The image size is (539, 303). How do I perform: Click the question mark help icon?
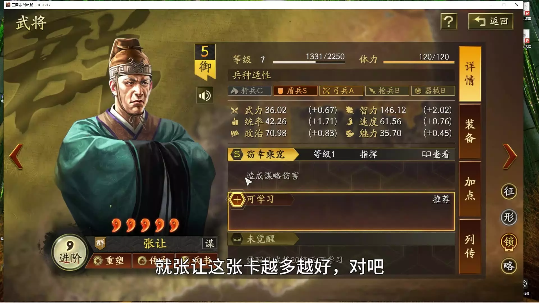(449, 21)
